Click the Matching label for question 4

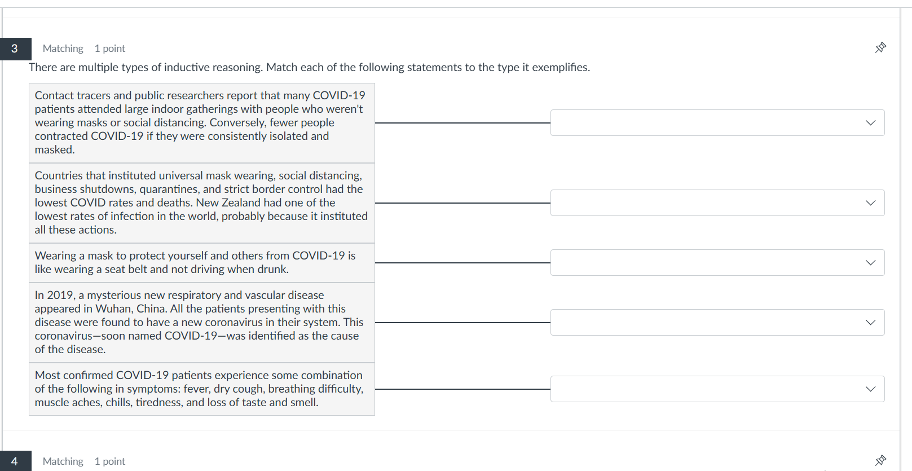pos(63,461)
